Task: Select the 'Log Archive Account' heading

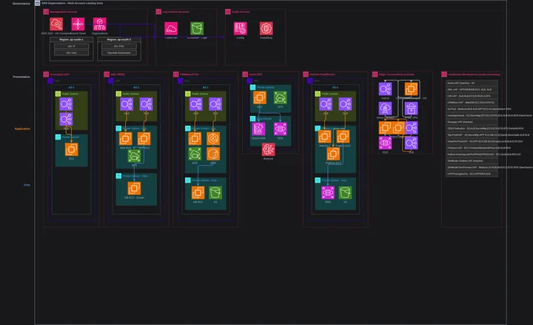Action: (x=175, y=12)
